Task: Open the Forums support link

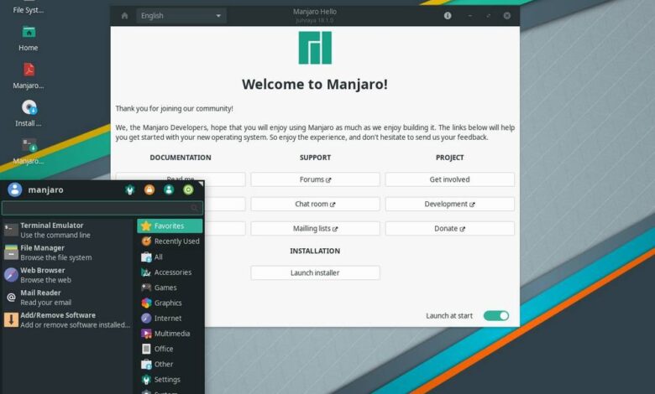Action: point(315,179)
